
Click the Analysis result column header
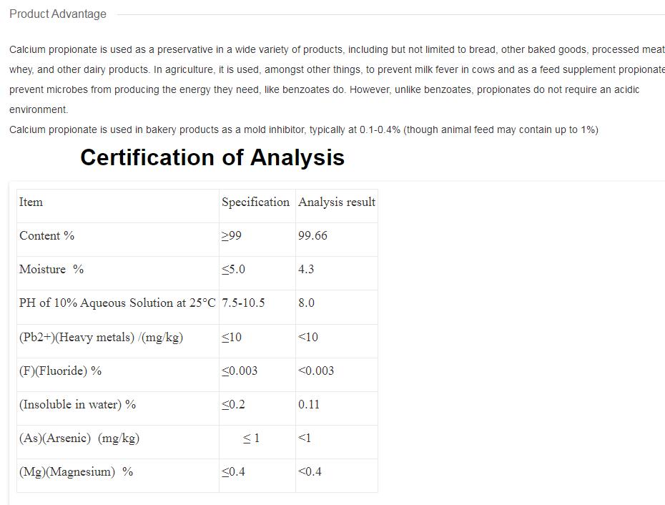coord(337,202)
